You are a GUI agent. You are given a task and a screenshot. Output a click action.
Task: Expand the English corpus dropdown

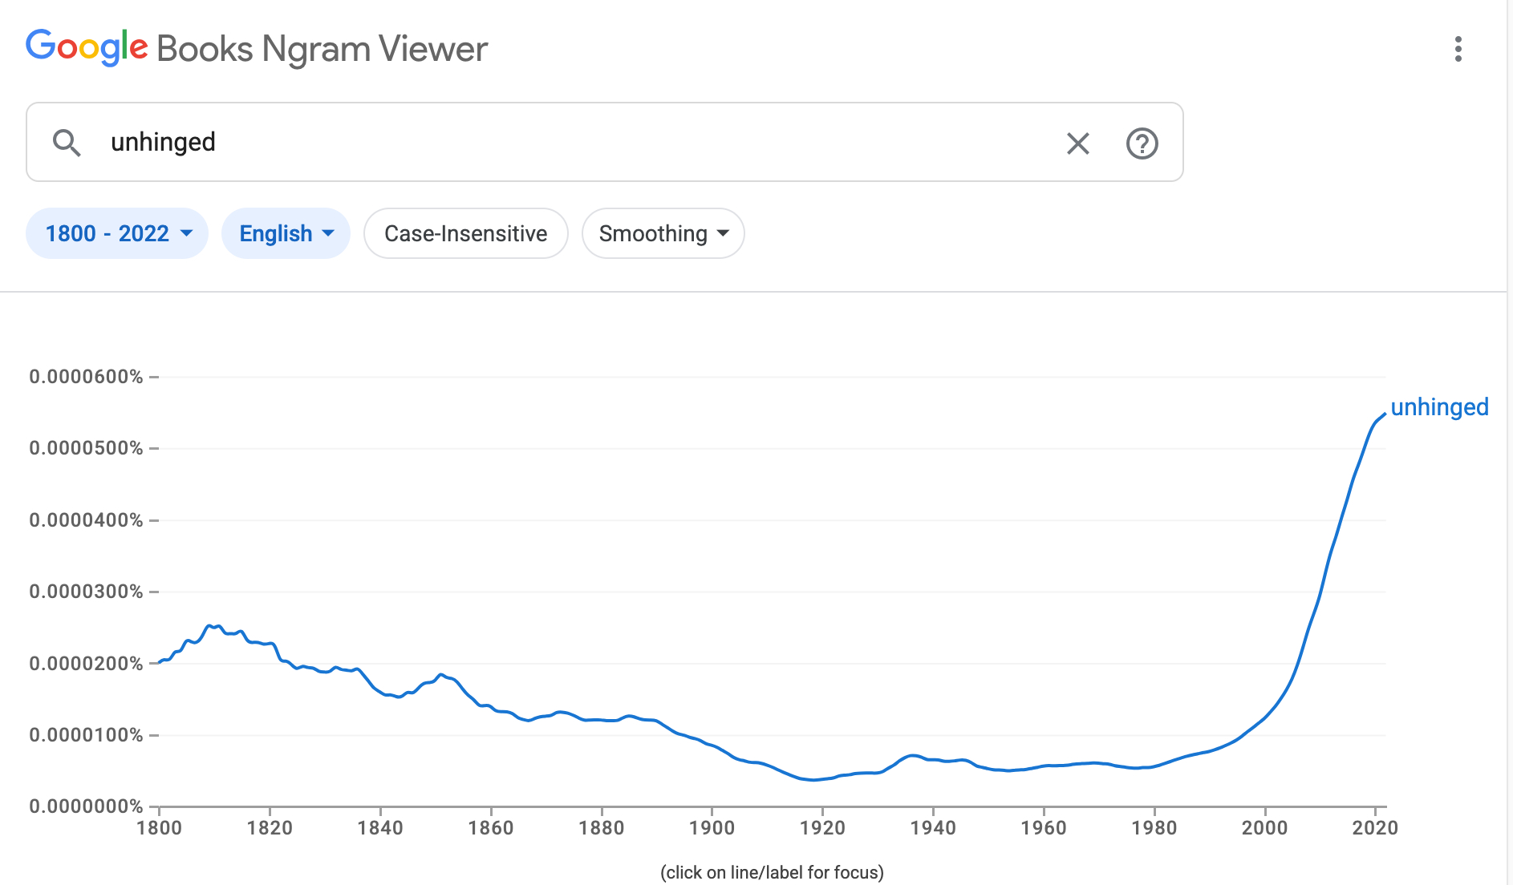[x=285, y=233]
